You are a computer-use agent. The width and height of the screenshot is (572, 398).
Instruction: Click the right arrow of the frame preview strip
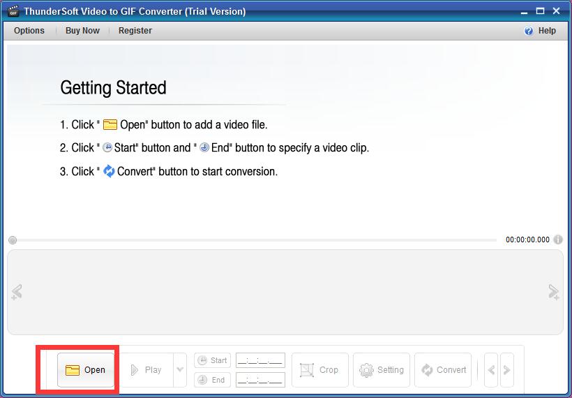pos(554,292)
